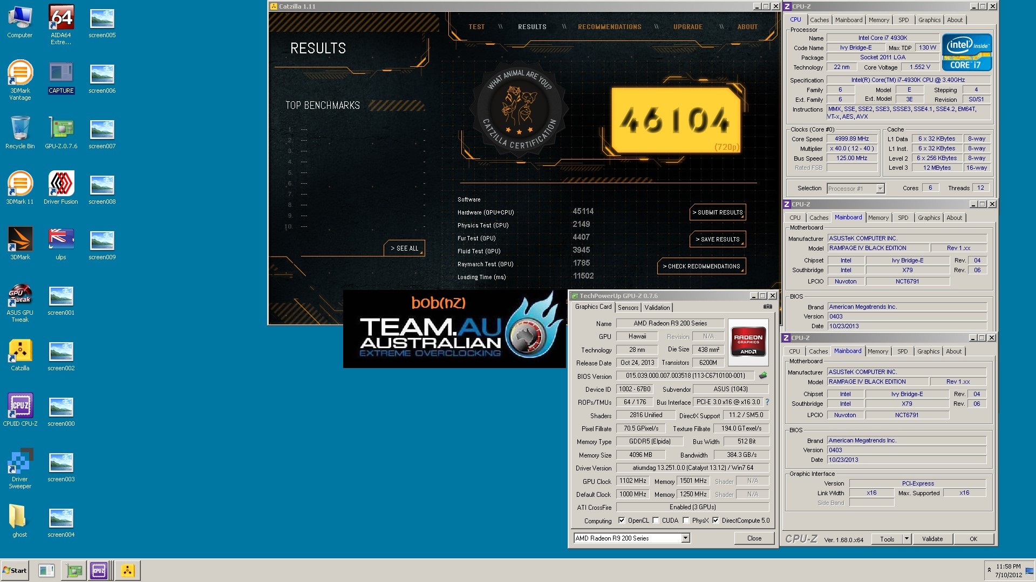This screenshot has width=1036, height=582.
Task: Click the Intel Core i7 logo in CPU-Z
Action: (967, 52)
